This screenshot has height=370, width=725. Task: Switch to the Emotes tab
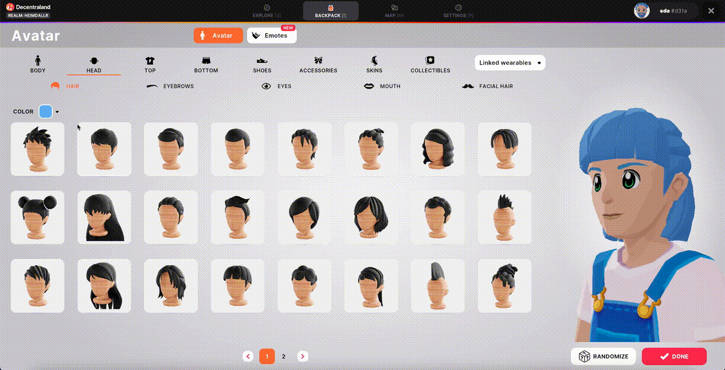[271, 36]
